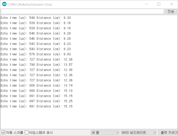This screenshot has height=136, width=178.
Task: Open the 9600 보드레이트 baud rate dropdown
Action: point(138,132)
